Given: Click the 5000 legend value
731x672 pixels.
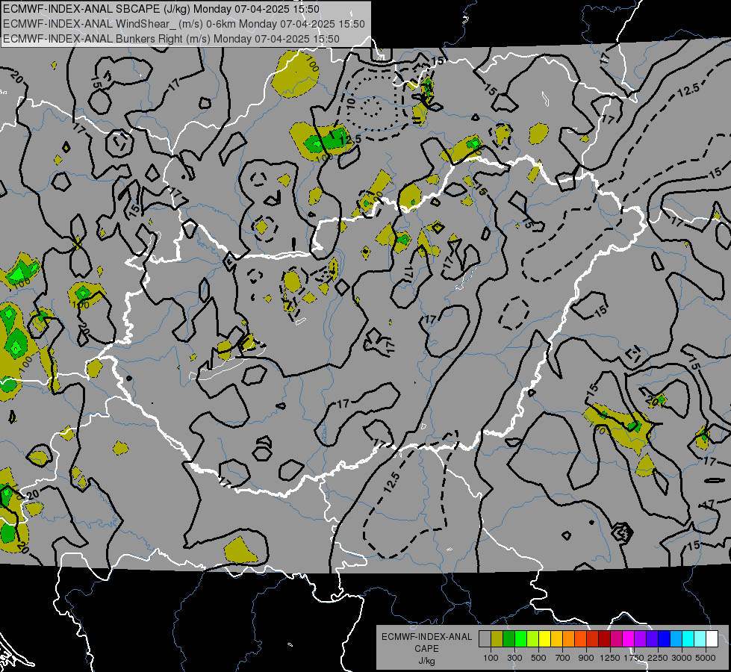Looking at the screenshot, I should [x=706, y=659].
